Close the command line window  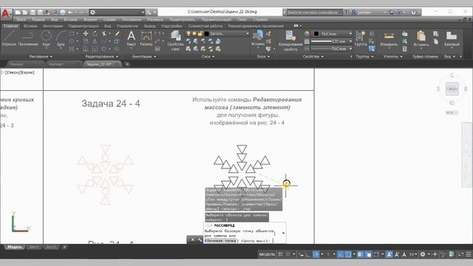coord(192,239)
